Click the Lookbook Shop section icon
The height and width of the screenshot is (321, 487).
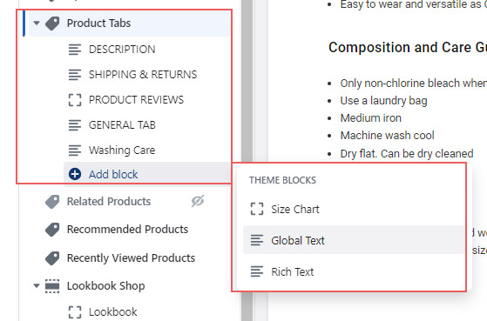pyautogui.click(x=52, y=286)
